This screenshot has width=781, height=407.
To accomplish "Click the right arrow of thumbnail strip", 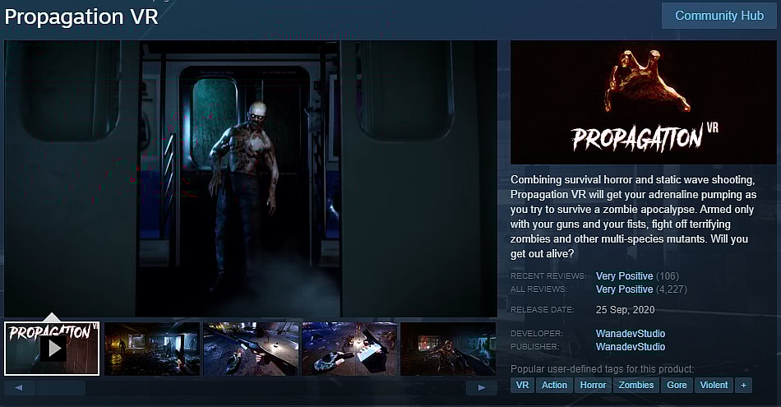I will [x=481, y=387].
